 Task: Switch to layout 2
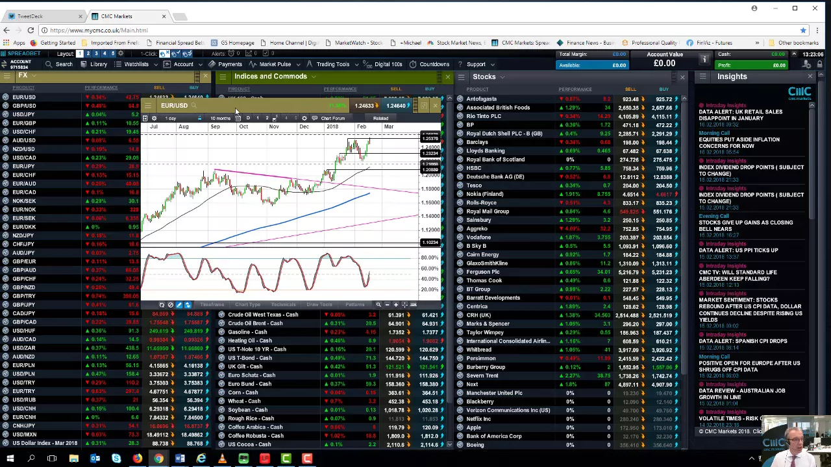point(88,53)
